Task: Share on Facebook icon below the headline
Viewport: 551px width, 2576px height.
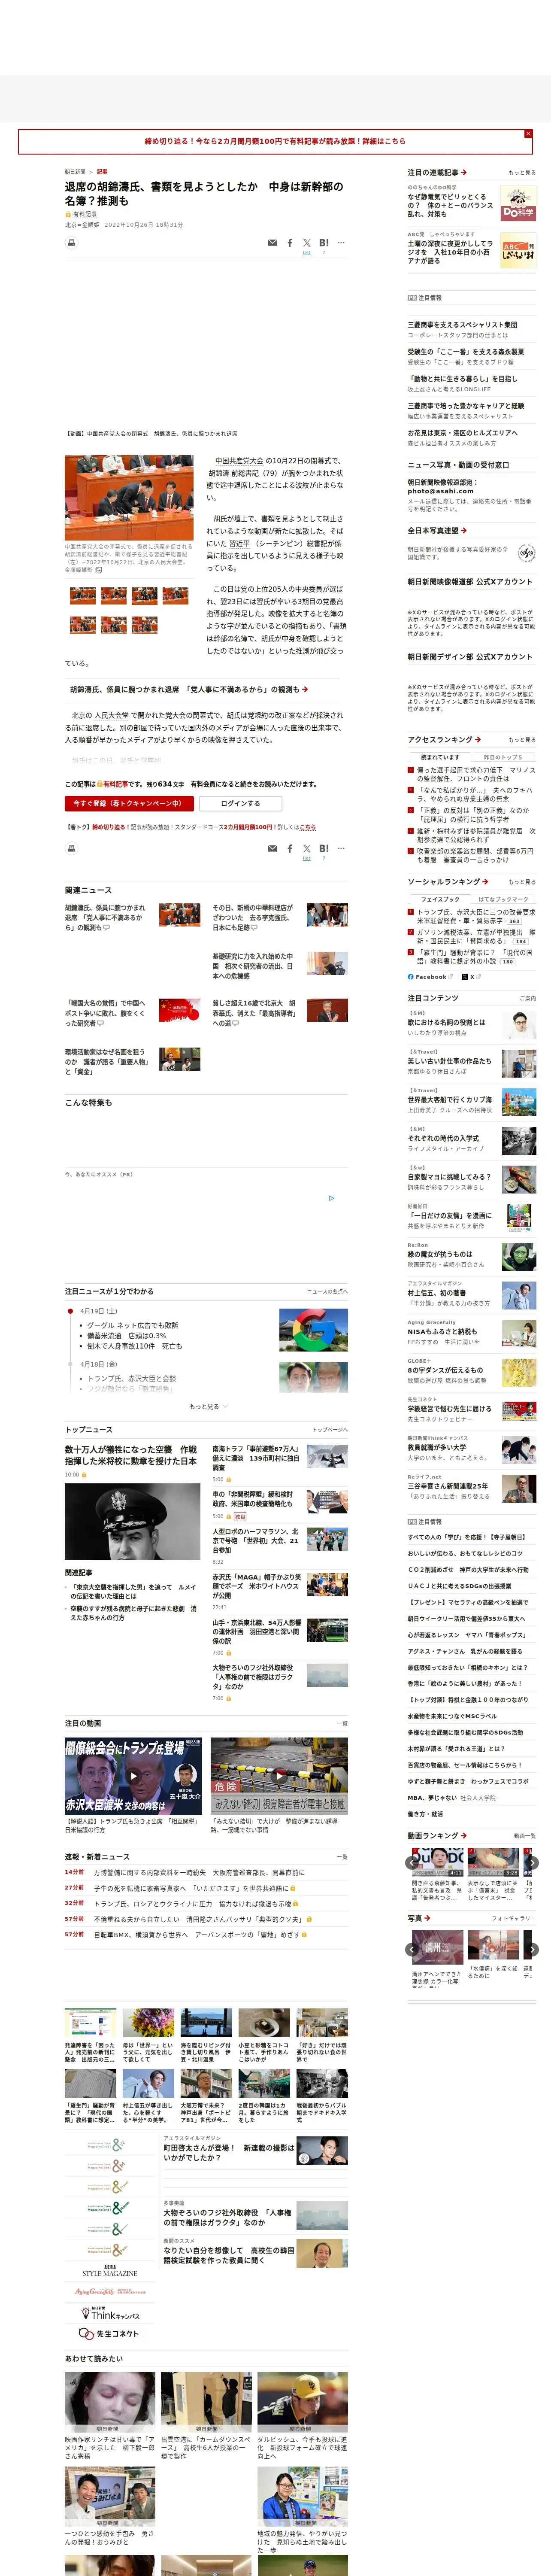Action: coord(290,243)
